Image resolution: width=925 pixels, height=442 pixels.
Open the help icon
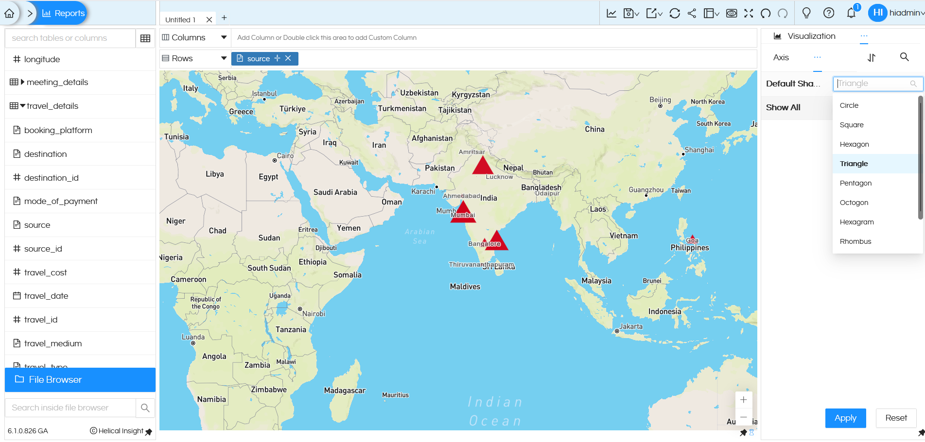[x=829, y=13]
